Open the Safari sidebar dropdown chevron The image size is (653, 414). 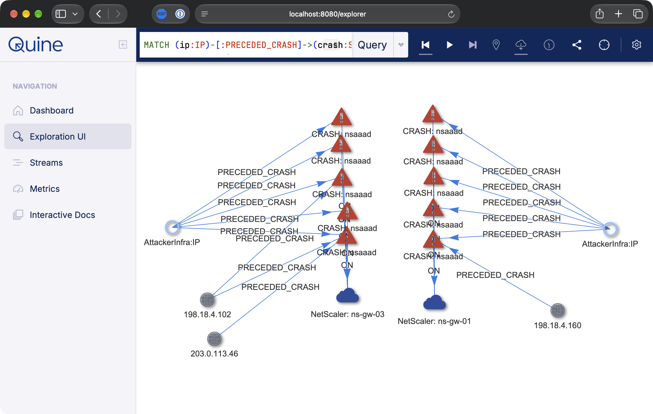(75, 14)
